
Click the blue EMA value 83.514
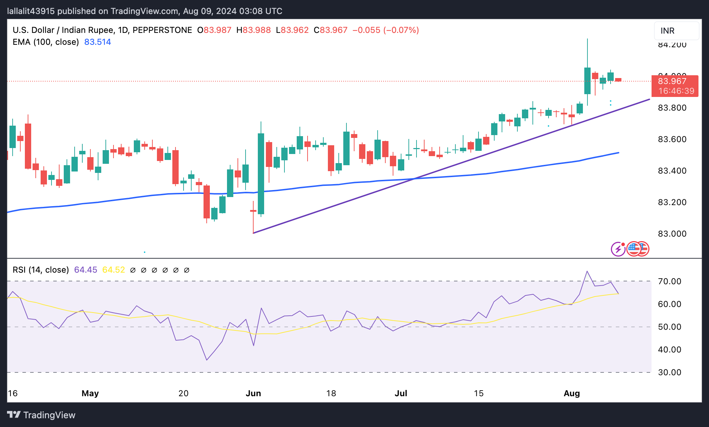tap(97, 42)
